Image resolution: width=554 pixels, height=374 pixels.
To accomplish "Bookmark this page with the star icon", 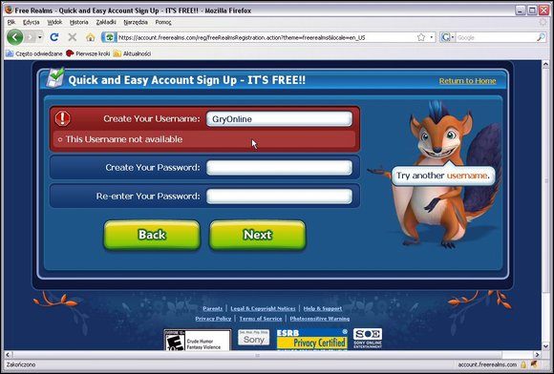I will pyautogui.click(x=421, y=37).
